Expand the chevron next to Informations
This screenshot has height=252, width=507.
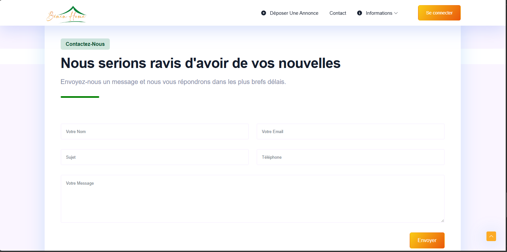[x=396, y=13]
